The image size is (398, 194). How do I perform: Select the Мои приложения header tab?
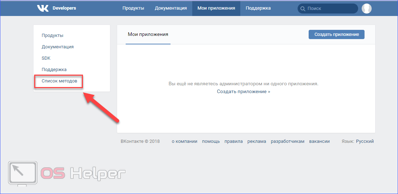[216, 8]
